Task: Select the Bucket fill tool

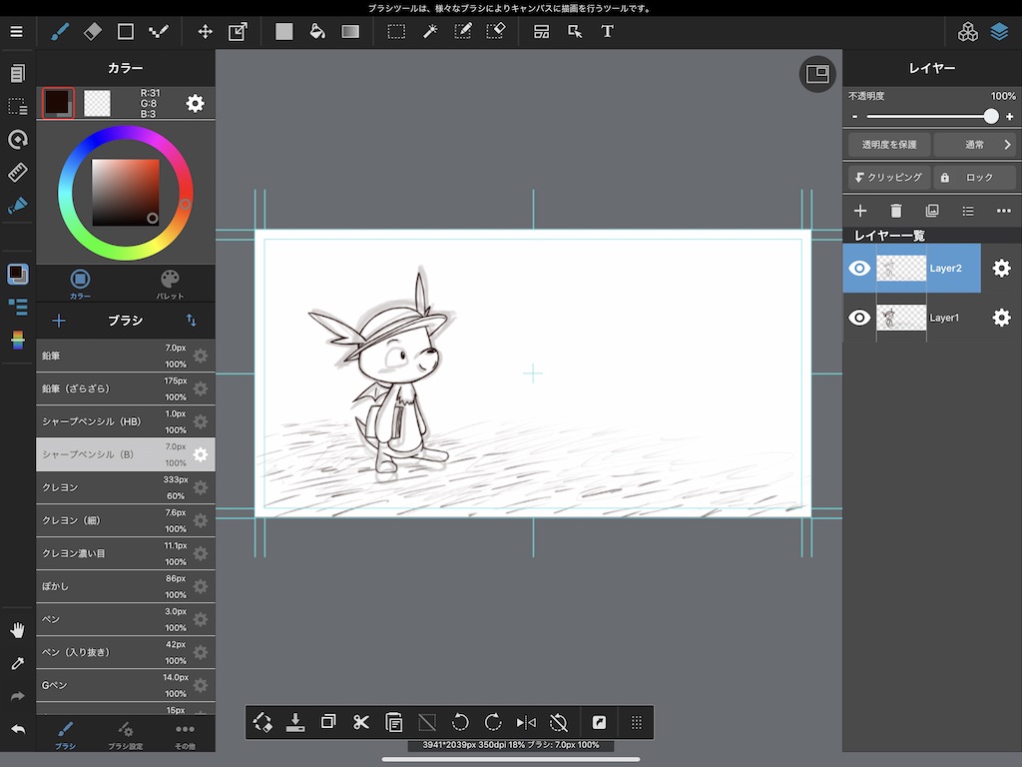Action: click(x=317, y=31)
